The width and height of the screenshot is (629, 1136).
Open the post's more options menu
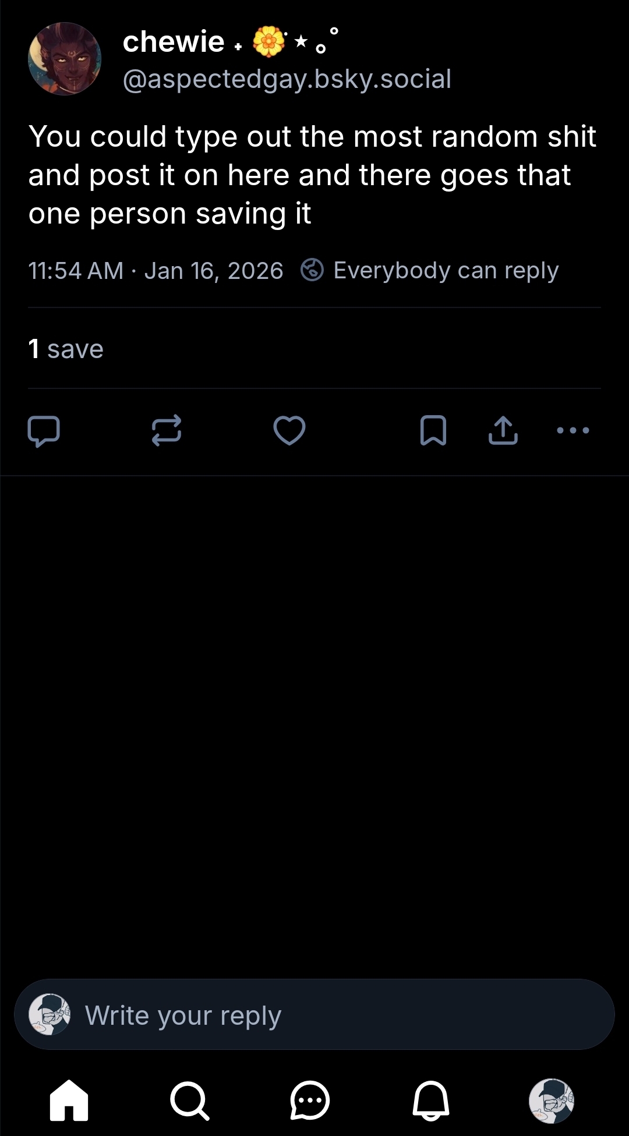(573, 431)
